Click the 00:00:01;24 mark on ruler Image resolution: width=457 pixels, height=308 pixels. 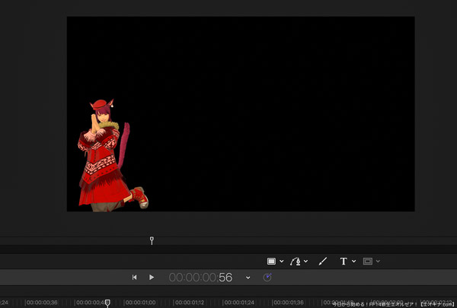239,303
